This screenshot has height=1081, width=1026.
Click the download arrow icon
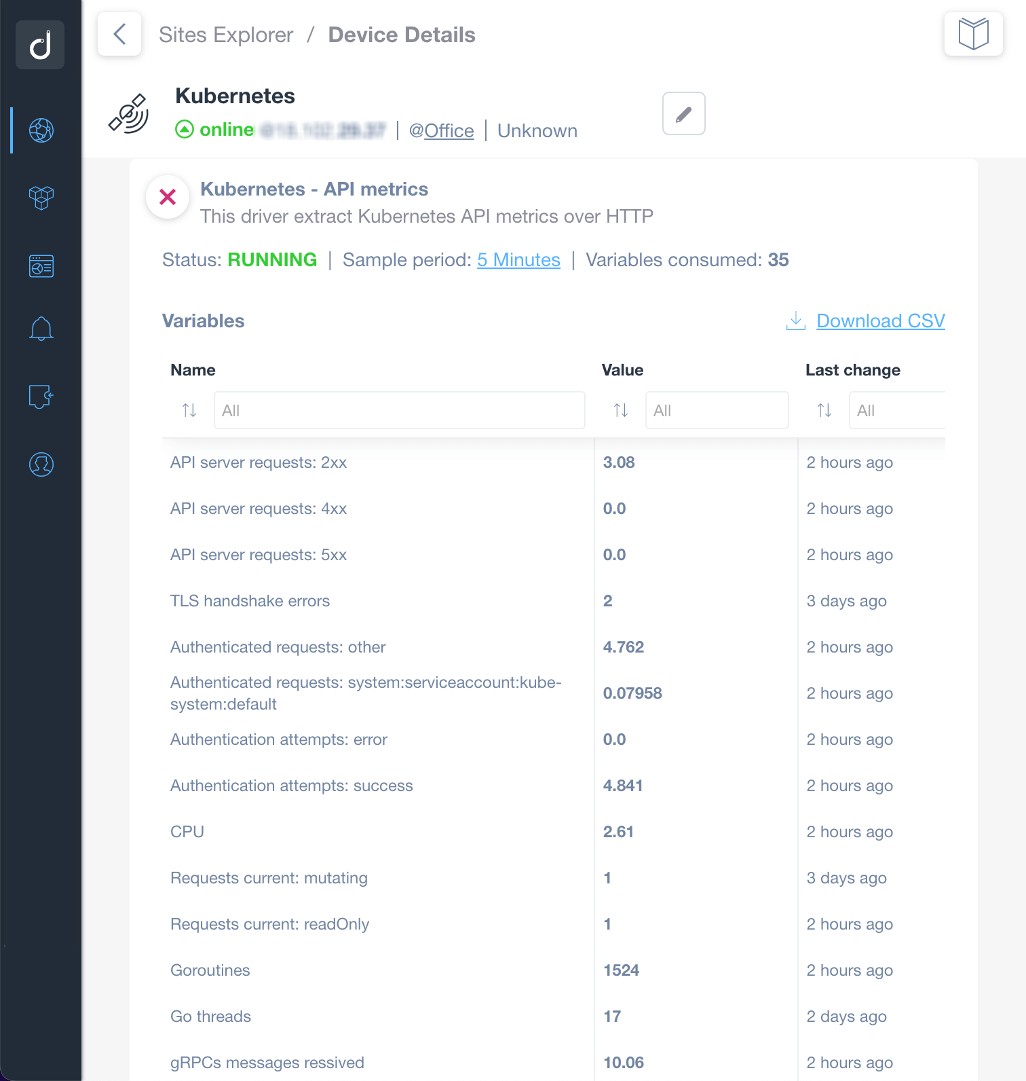[796, 320]
